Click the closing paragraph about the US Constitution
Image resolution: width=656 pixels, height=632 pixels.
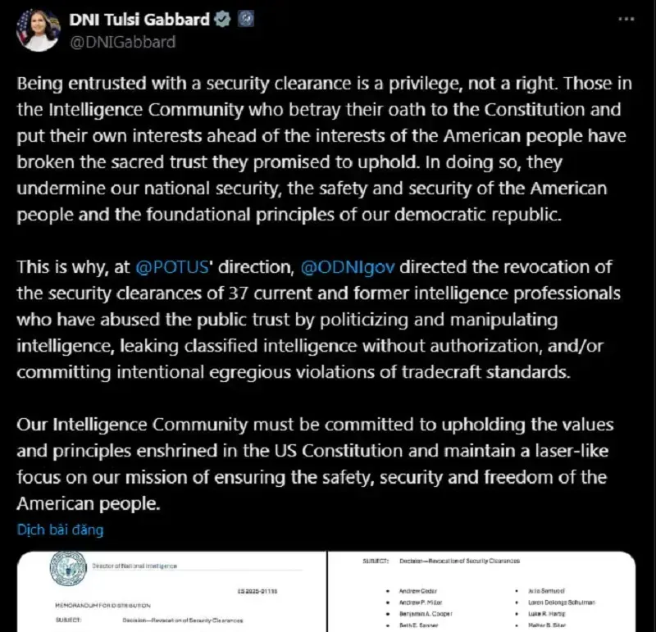pos(315,464)
